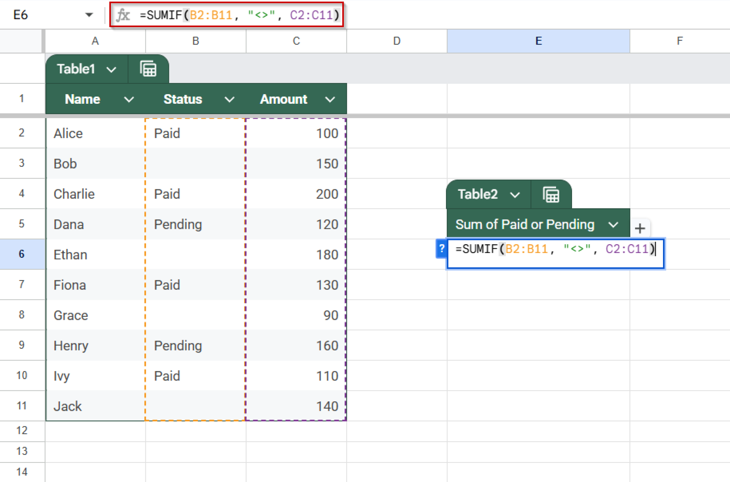The width and height of the screenshot is (730, 482).
Task: Open the Status column header dropdown
Action: pyautogui.click(x=229, y=99)
